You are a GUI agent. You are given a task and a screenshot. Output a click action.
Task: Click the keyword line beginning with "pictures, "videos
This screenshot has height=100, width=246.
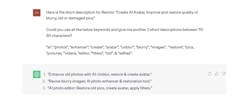pyautogui.click(x=89, y=53)
